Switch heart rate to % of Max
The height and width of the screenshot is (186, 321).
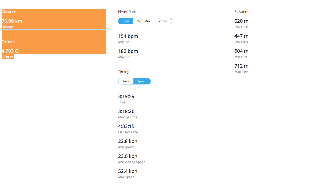(x=144, y=21)
